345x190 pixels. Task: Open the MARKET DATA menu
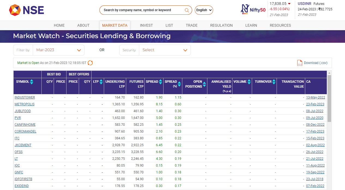pyautogui.click(x=115, y=25)
